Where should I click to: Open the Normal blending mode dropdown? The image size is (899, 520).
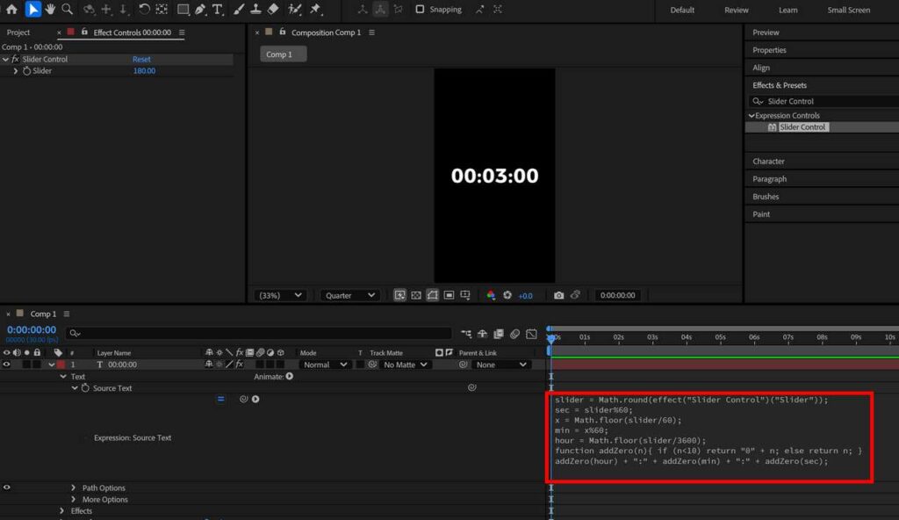325,365
